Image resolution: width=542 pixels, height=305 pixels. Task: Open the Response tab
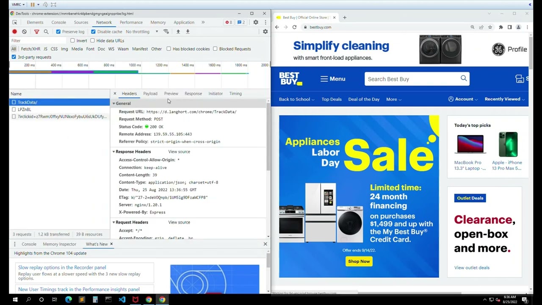[x=193, y=94]
